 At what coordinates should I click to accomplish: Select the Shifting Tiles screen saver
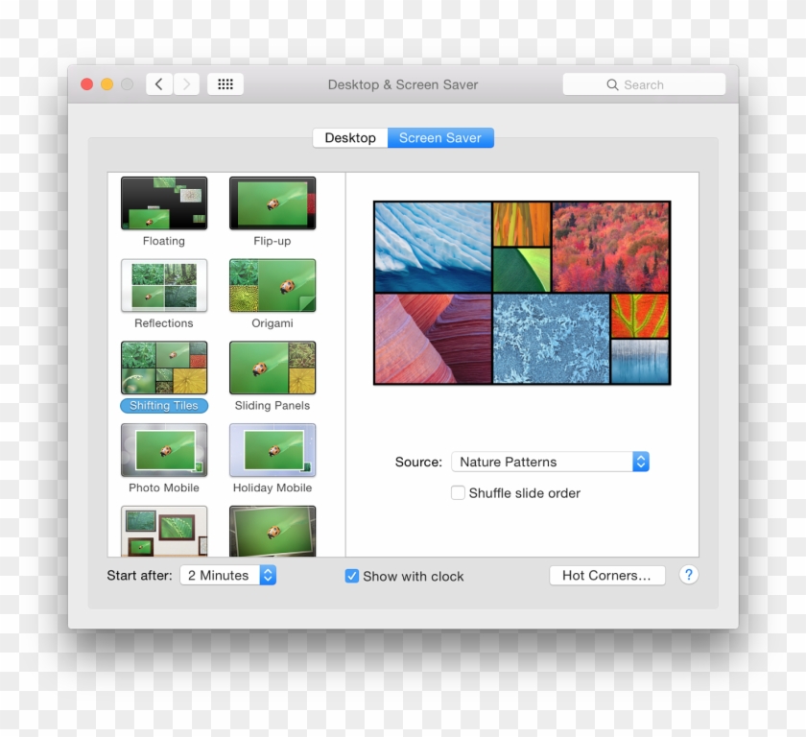coord(163,368)
